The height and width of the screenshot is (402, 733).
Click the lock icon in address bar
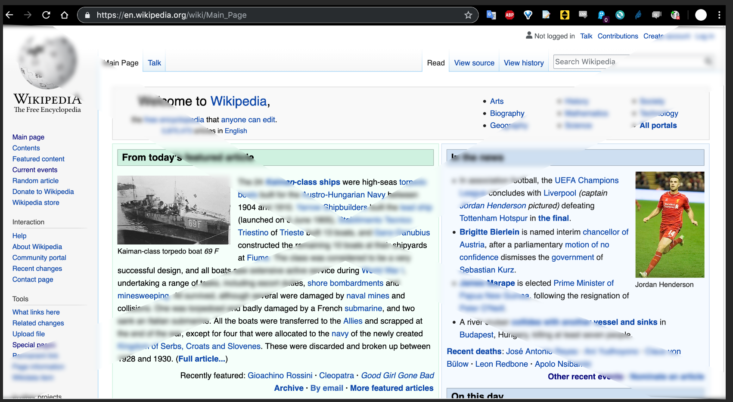point(87,15)
